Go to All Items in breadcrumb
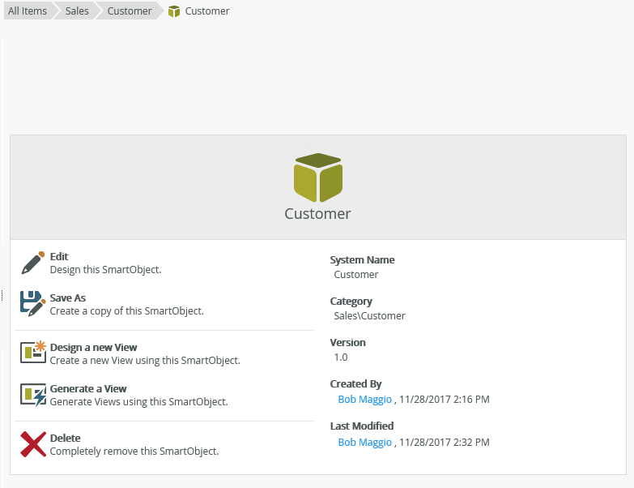Viewport: 634px width, 488px height. point(27,11)
